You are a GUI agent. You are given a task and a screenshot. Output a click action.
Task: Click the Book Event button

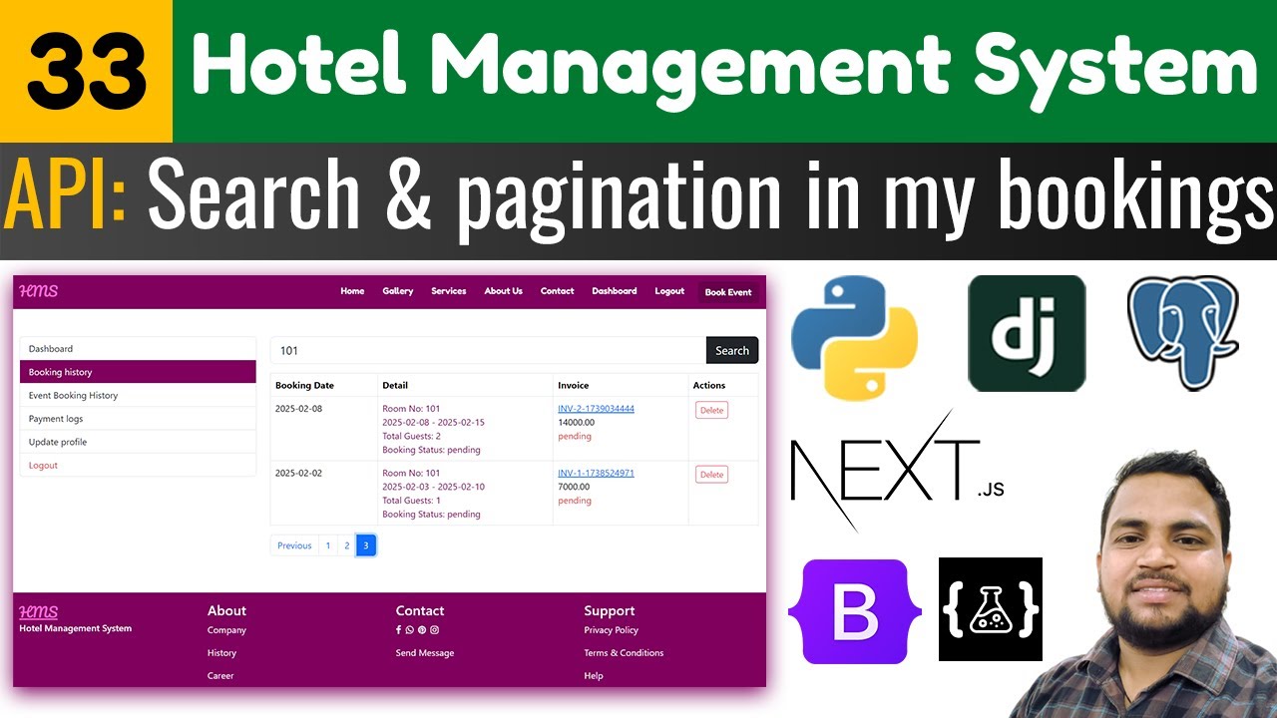click(728, 292)
